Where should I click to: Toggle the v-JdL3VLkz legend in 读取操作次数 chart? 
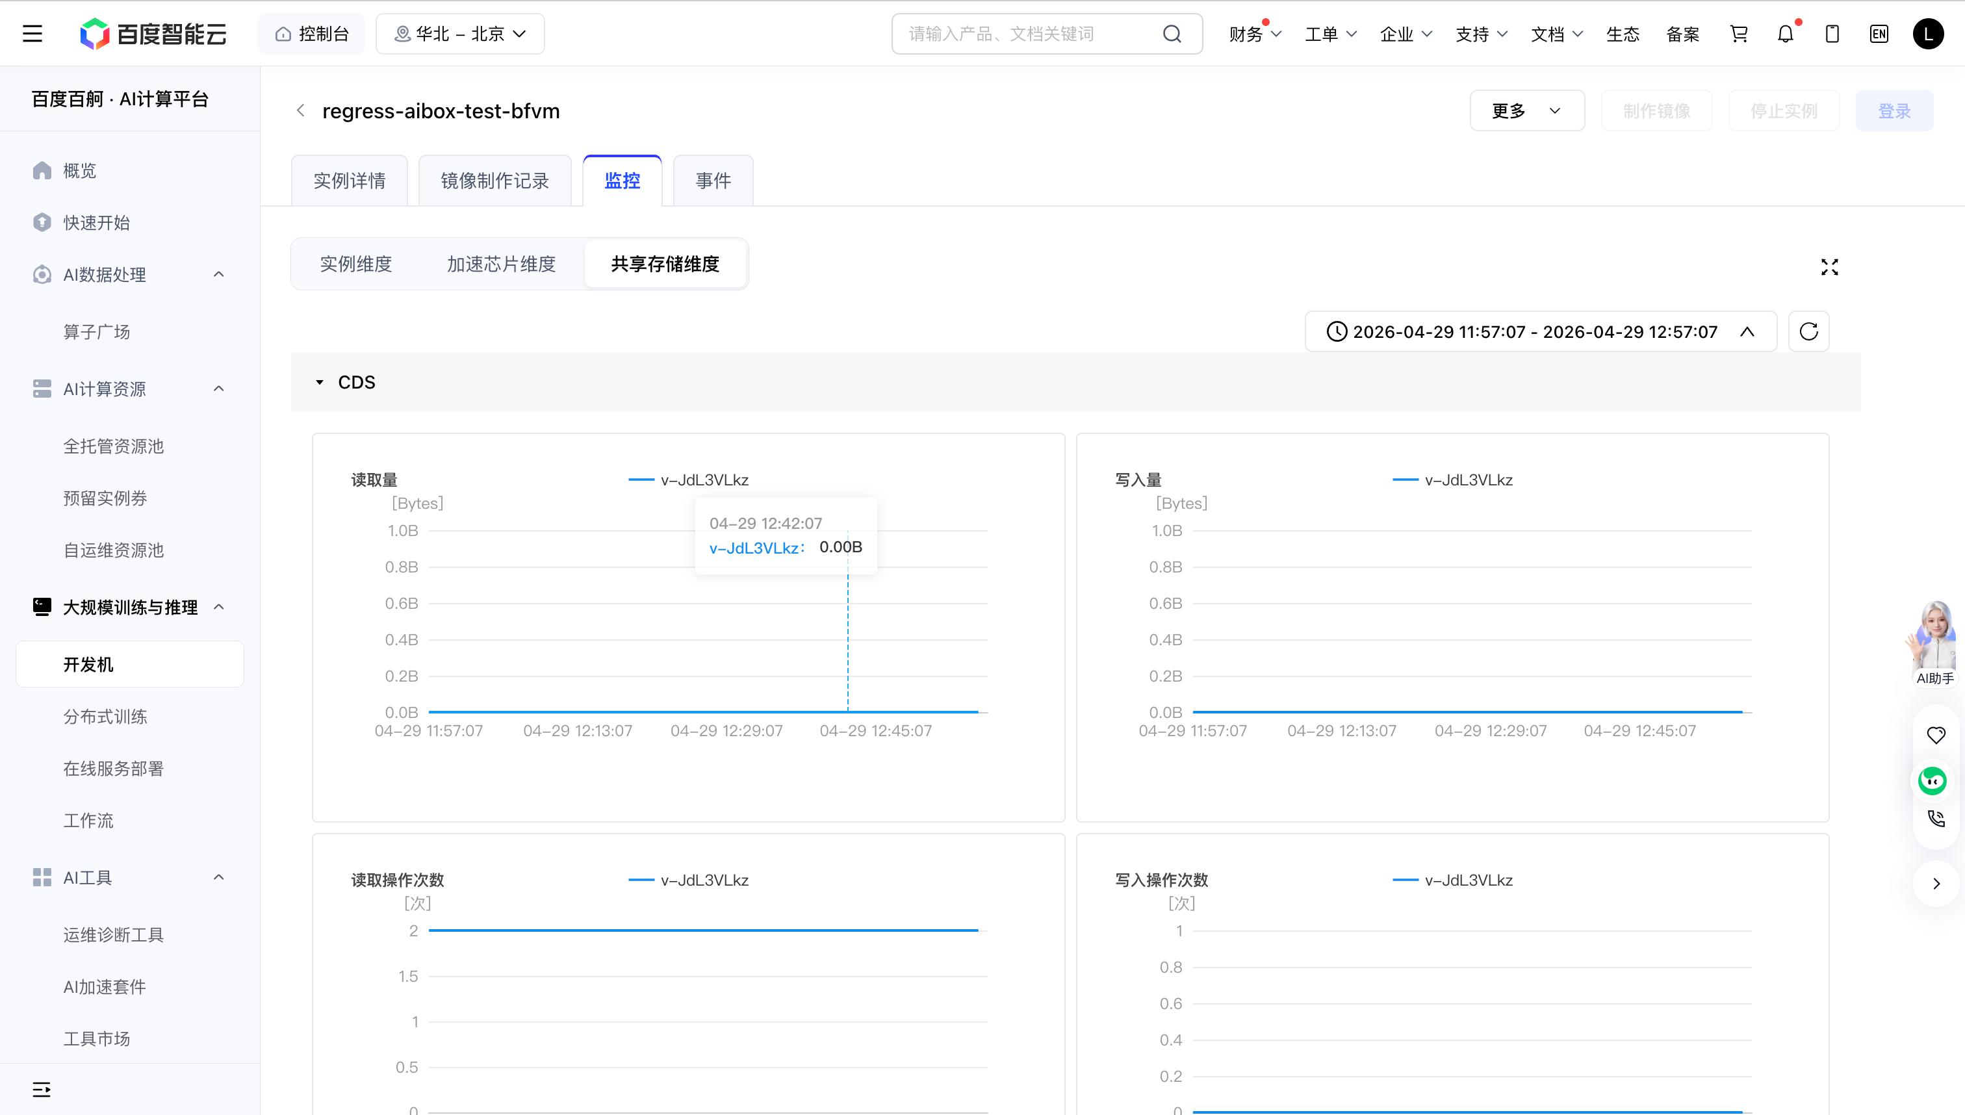coord(687,880)
